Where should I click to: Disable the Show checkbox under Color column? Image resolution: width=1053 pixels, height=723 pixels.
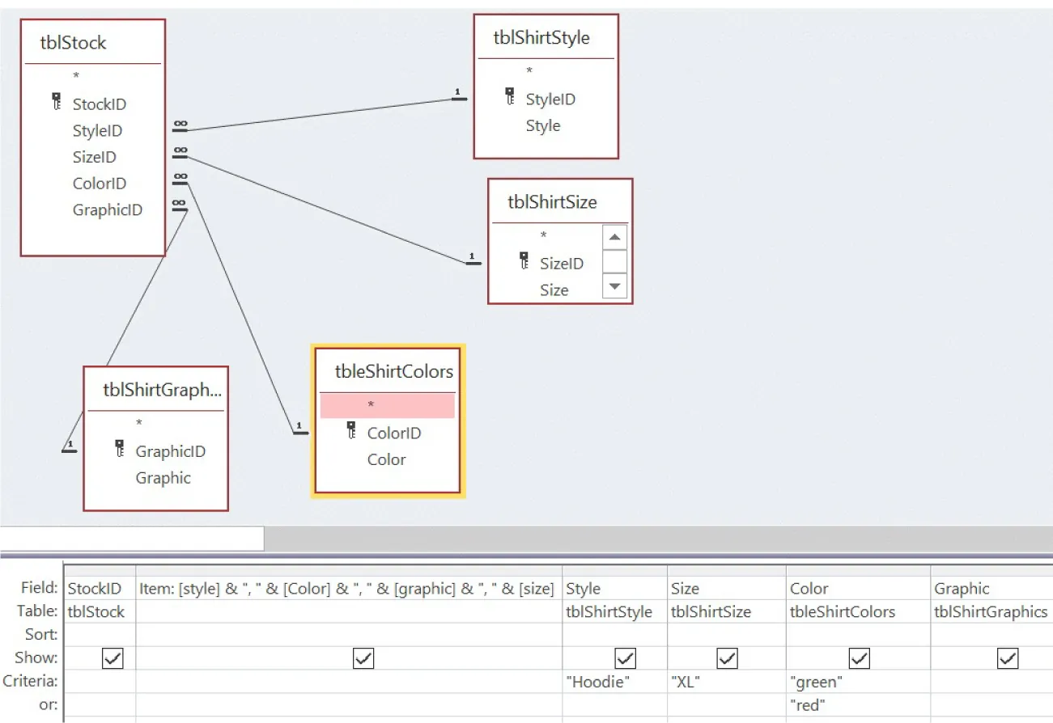tap(858, 659)
